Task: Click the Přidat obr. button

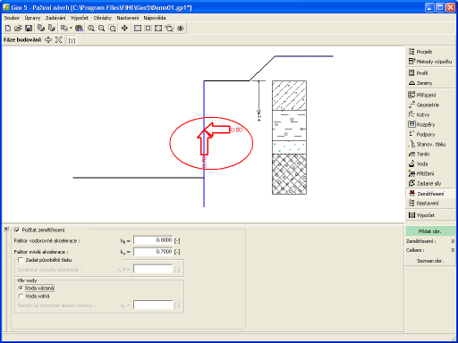Action: coord(429,231)
